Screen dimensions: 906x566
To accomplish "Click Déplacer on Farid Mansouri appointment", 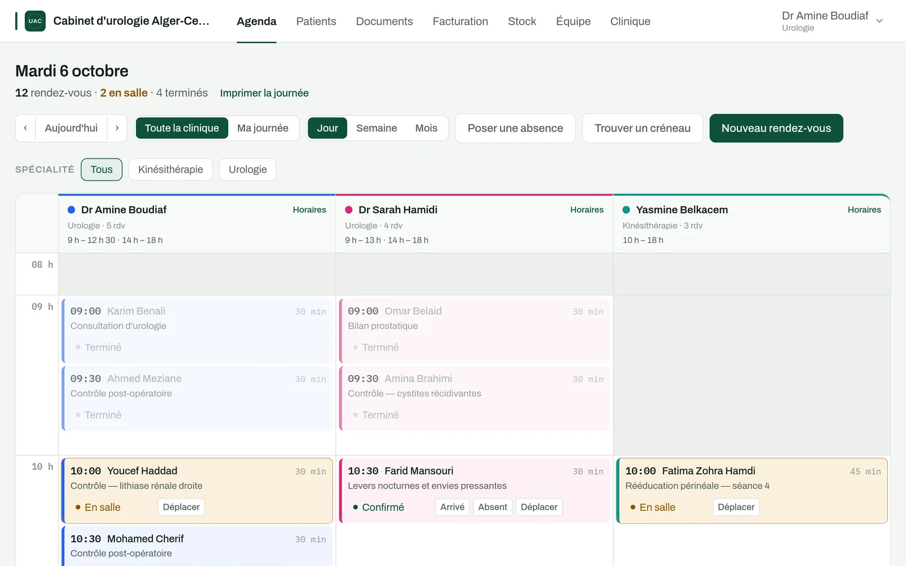I will coord(539,507).
